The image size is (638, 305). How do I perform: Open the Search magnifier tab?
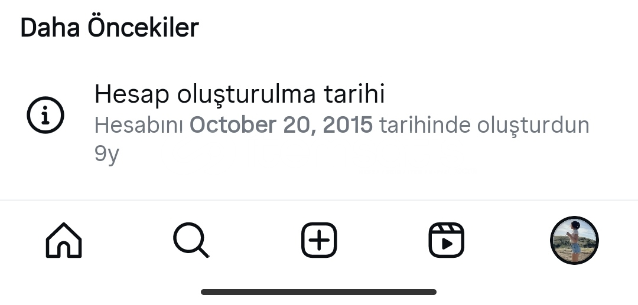click(191, 240)
